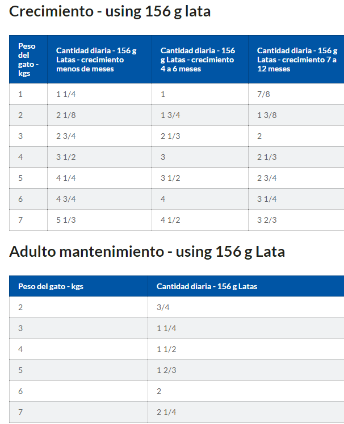Click the 4 1/4 cell for 5 kg cat
The image size is (344, 424).
click(66, 178)
